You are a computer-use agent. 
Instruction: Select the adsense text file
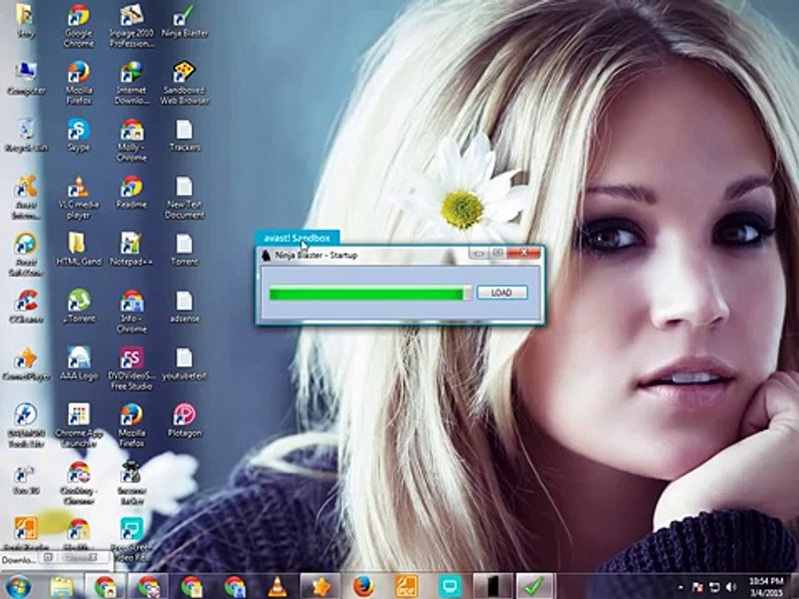(185, 306)
